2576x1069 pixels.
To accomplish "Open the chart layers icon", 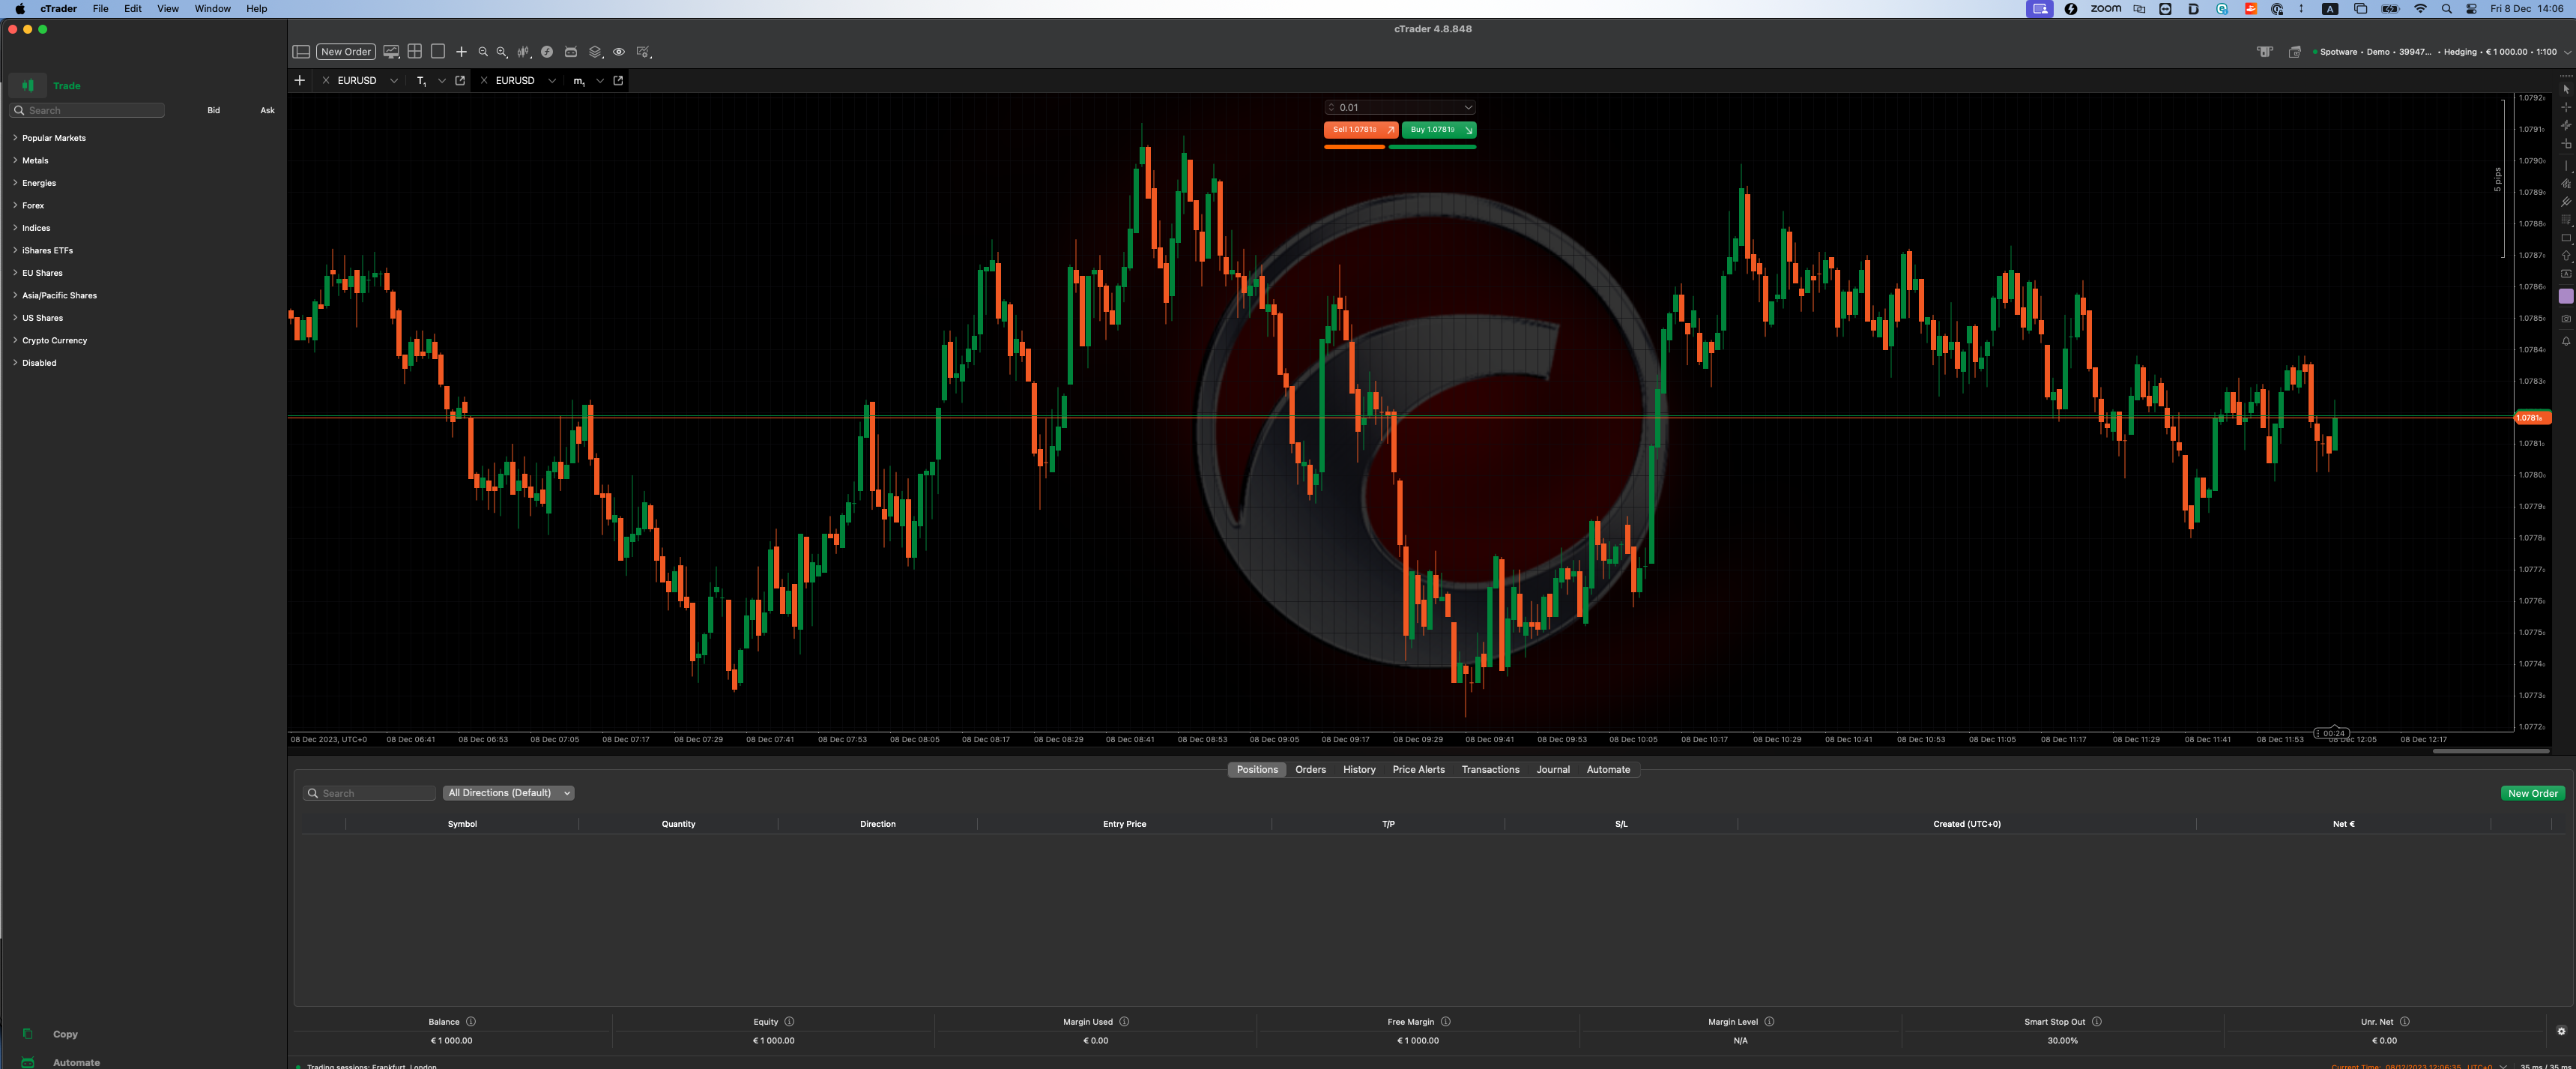I will [x=595, y=52].
